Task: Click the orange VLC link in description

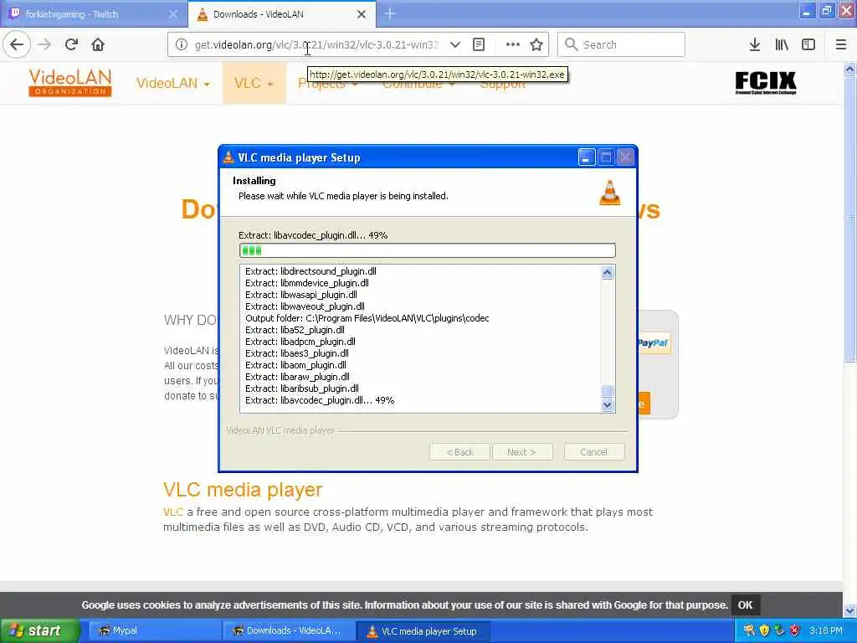Action: coord(172,512)
